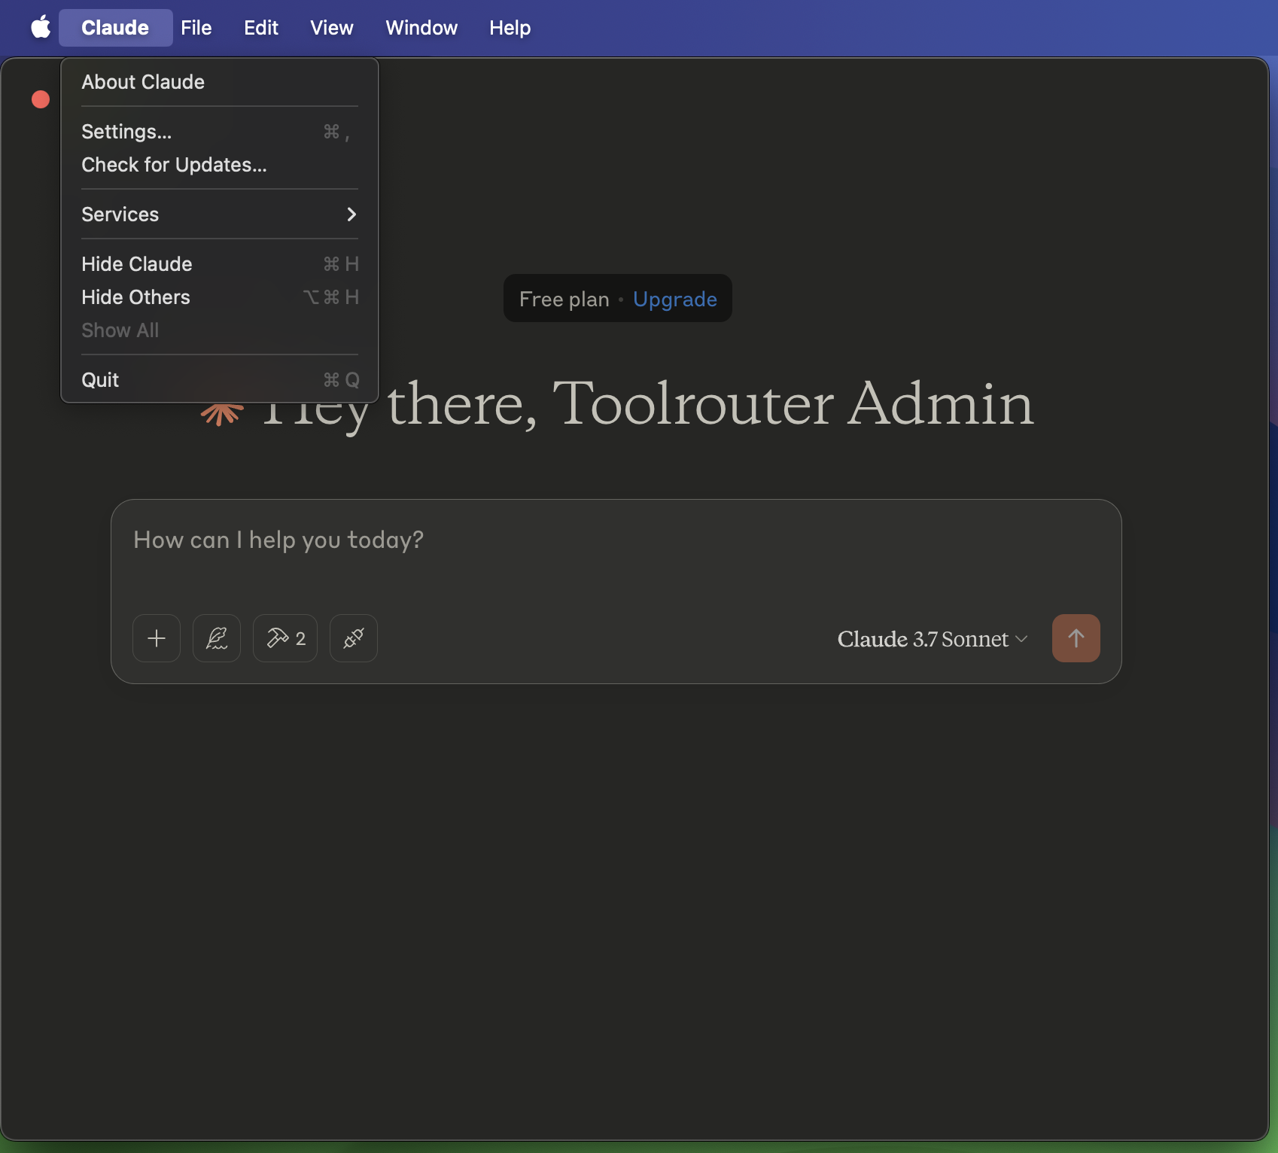This screenshot has width=1278, height=1153.
Task: Open Settings... from the Claude menu
Action: point(220,132)
